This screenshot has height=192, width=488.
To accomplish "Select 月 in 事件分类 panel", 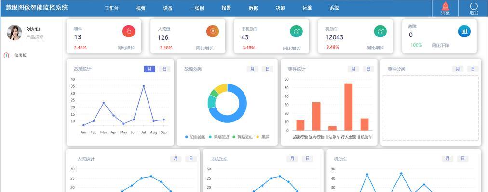I will pyautogui.click(x=458, y=69).
